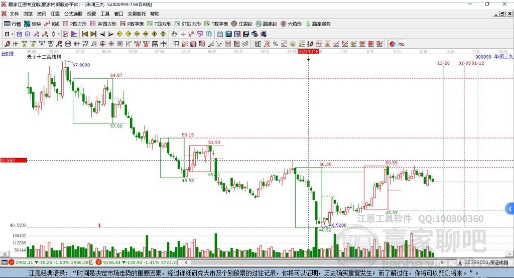This screenshot has width=514, height=278.
Task: Open the 交易委托 menu
Action: coord(137,14)
